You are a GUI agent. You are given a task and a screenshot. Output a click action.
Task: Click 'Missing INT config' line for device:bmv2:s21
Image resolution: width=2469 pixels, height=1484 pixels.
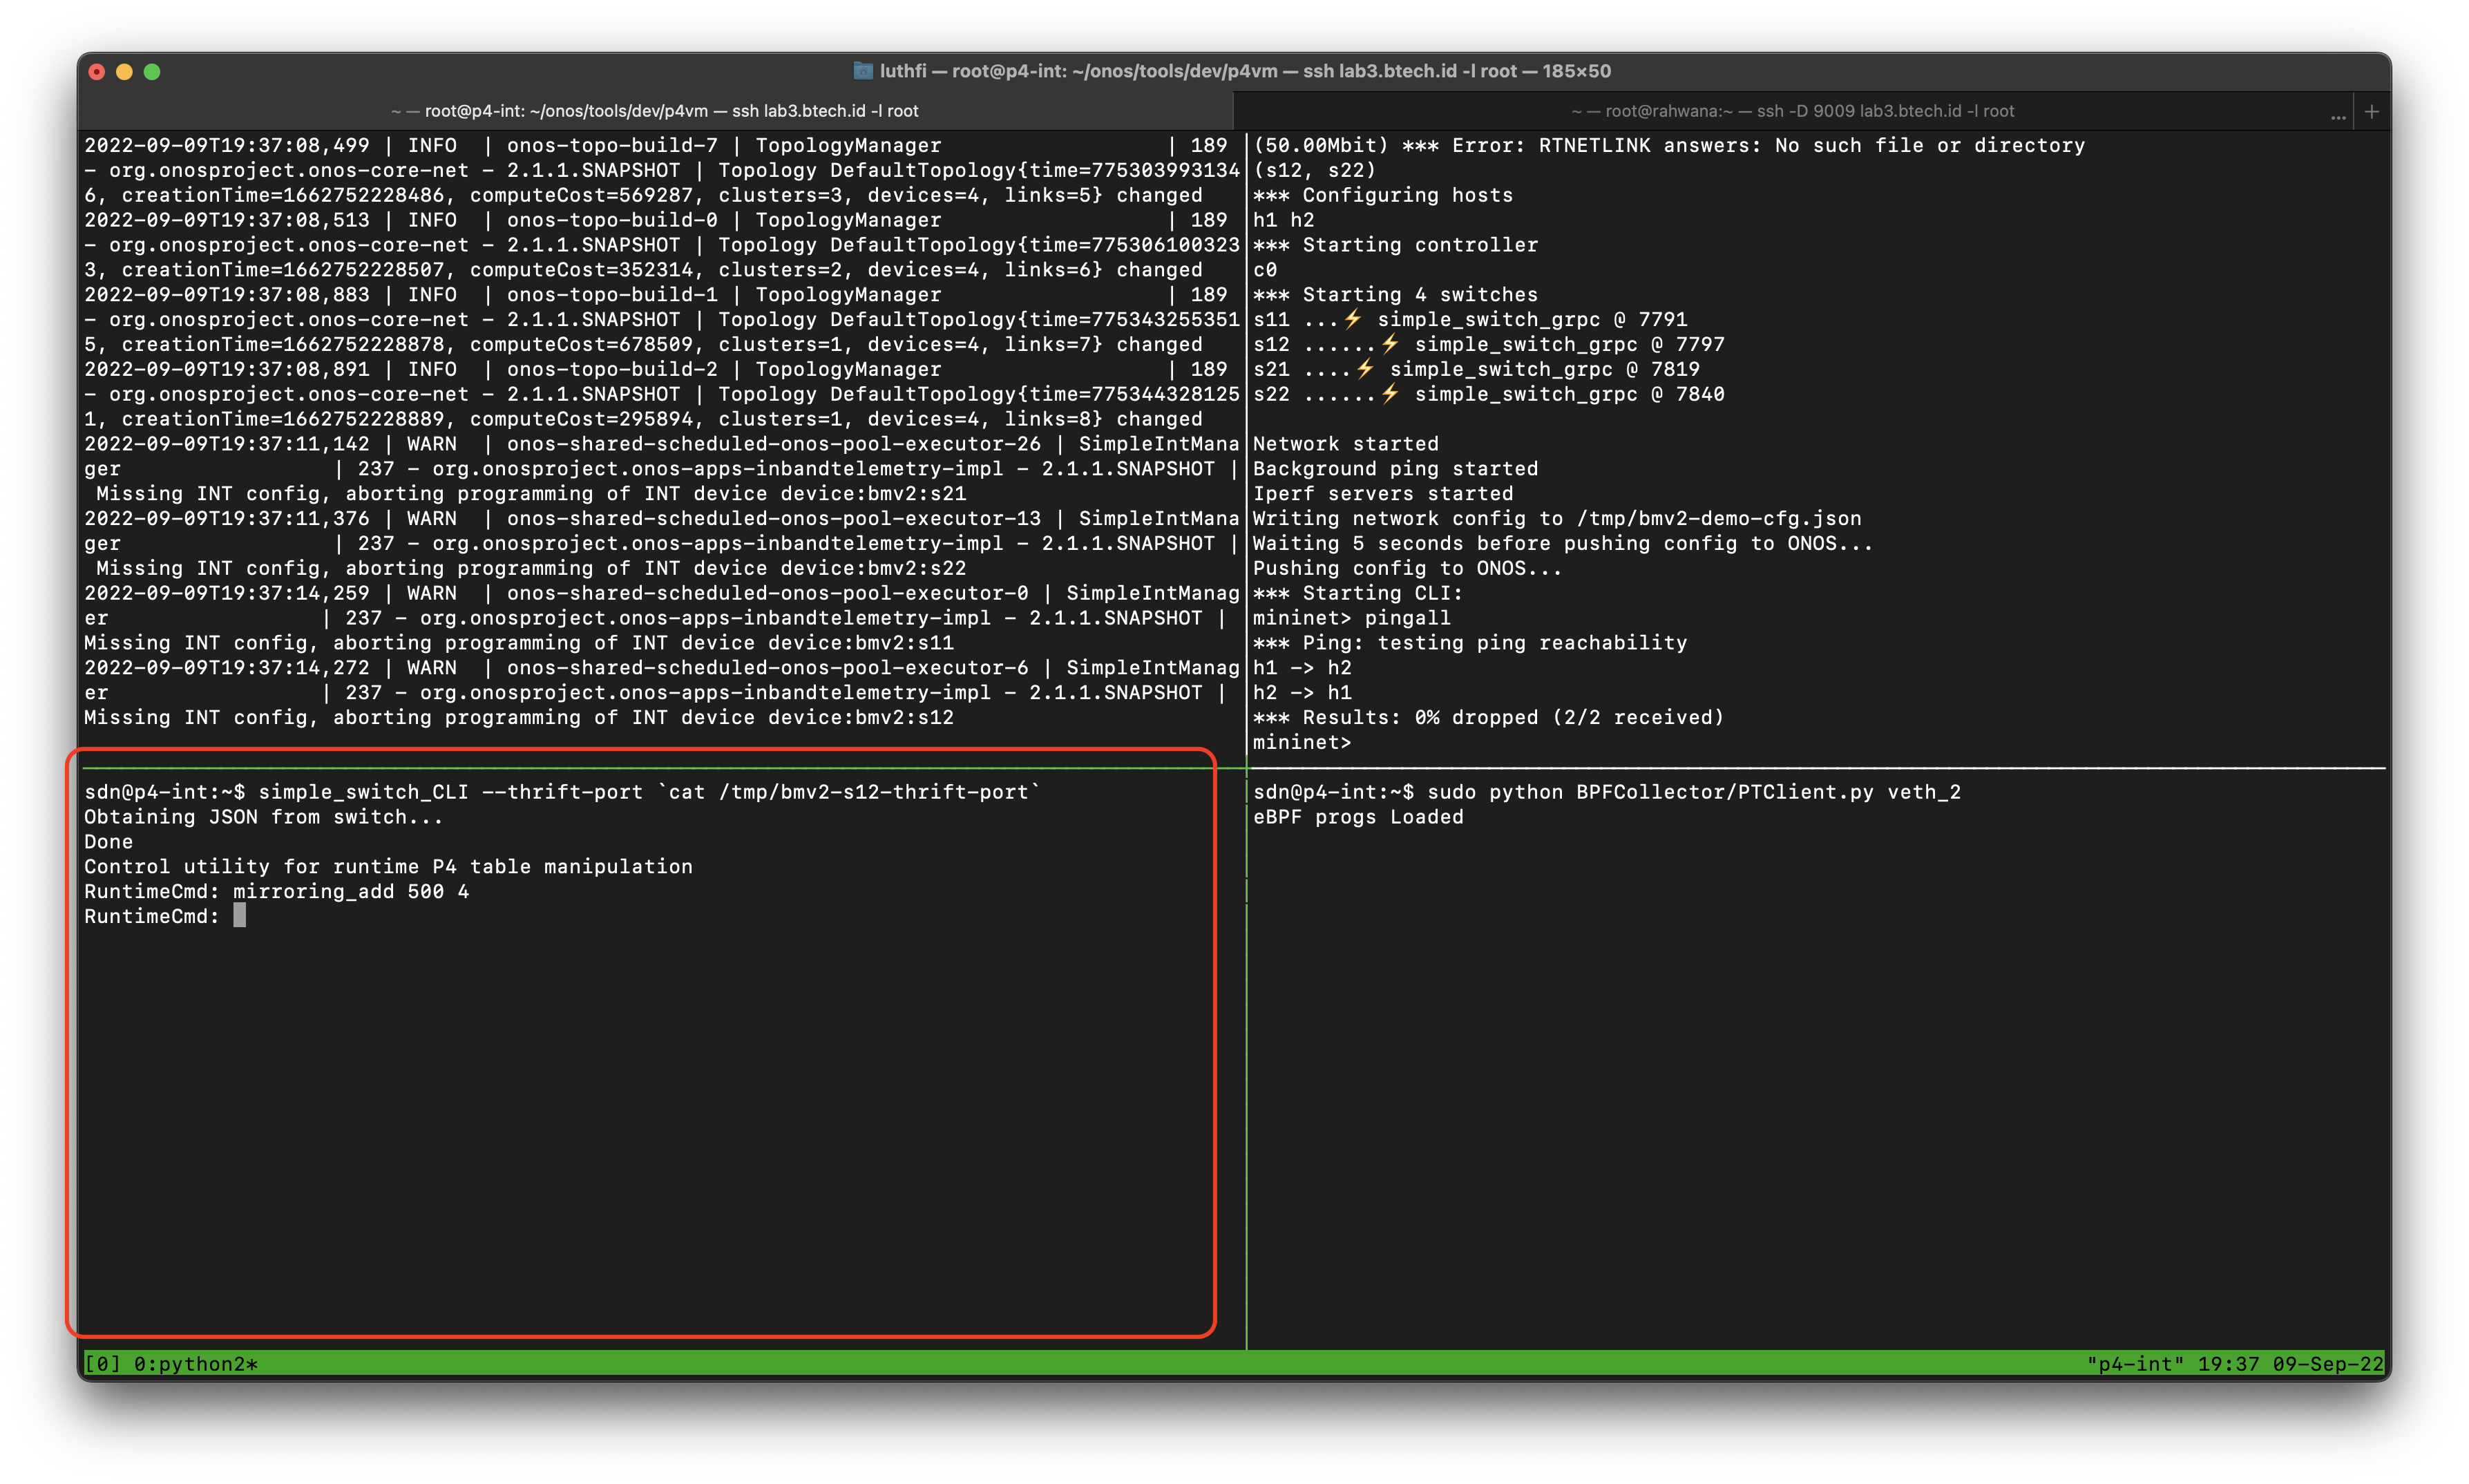[x=531, y=493]
